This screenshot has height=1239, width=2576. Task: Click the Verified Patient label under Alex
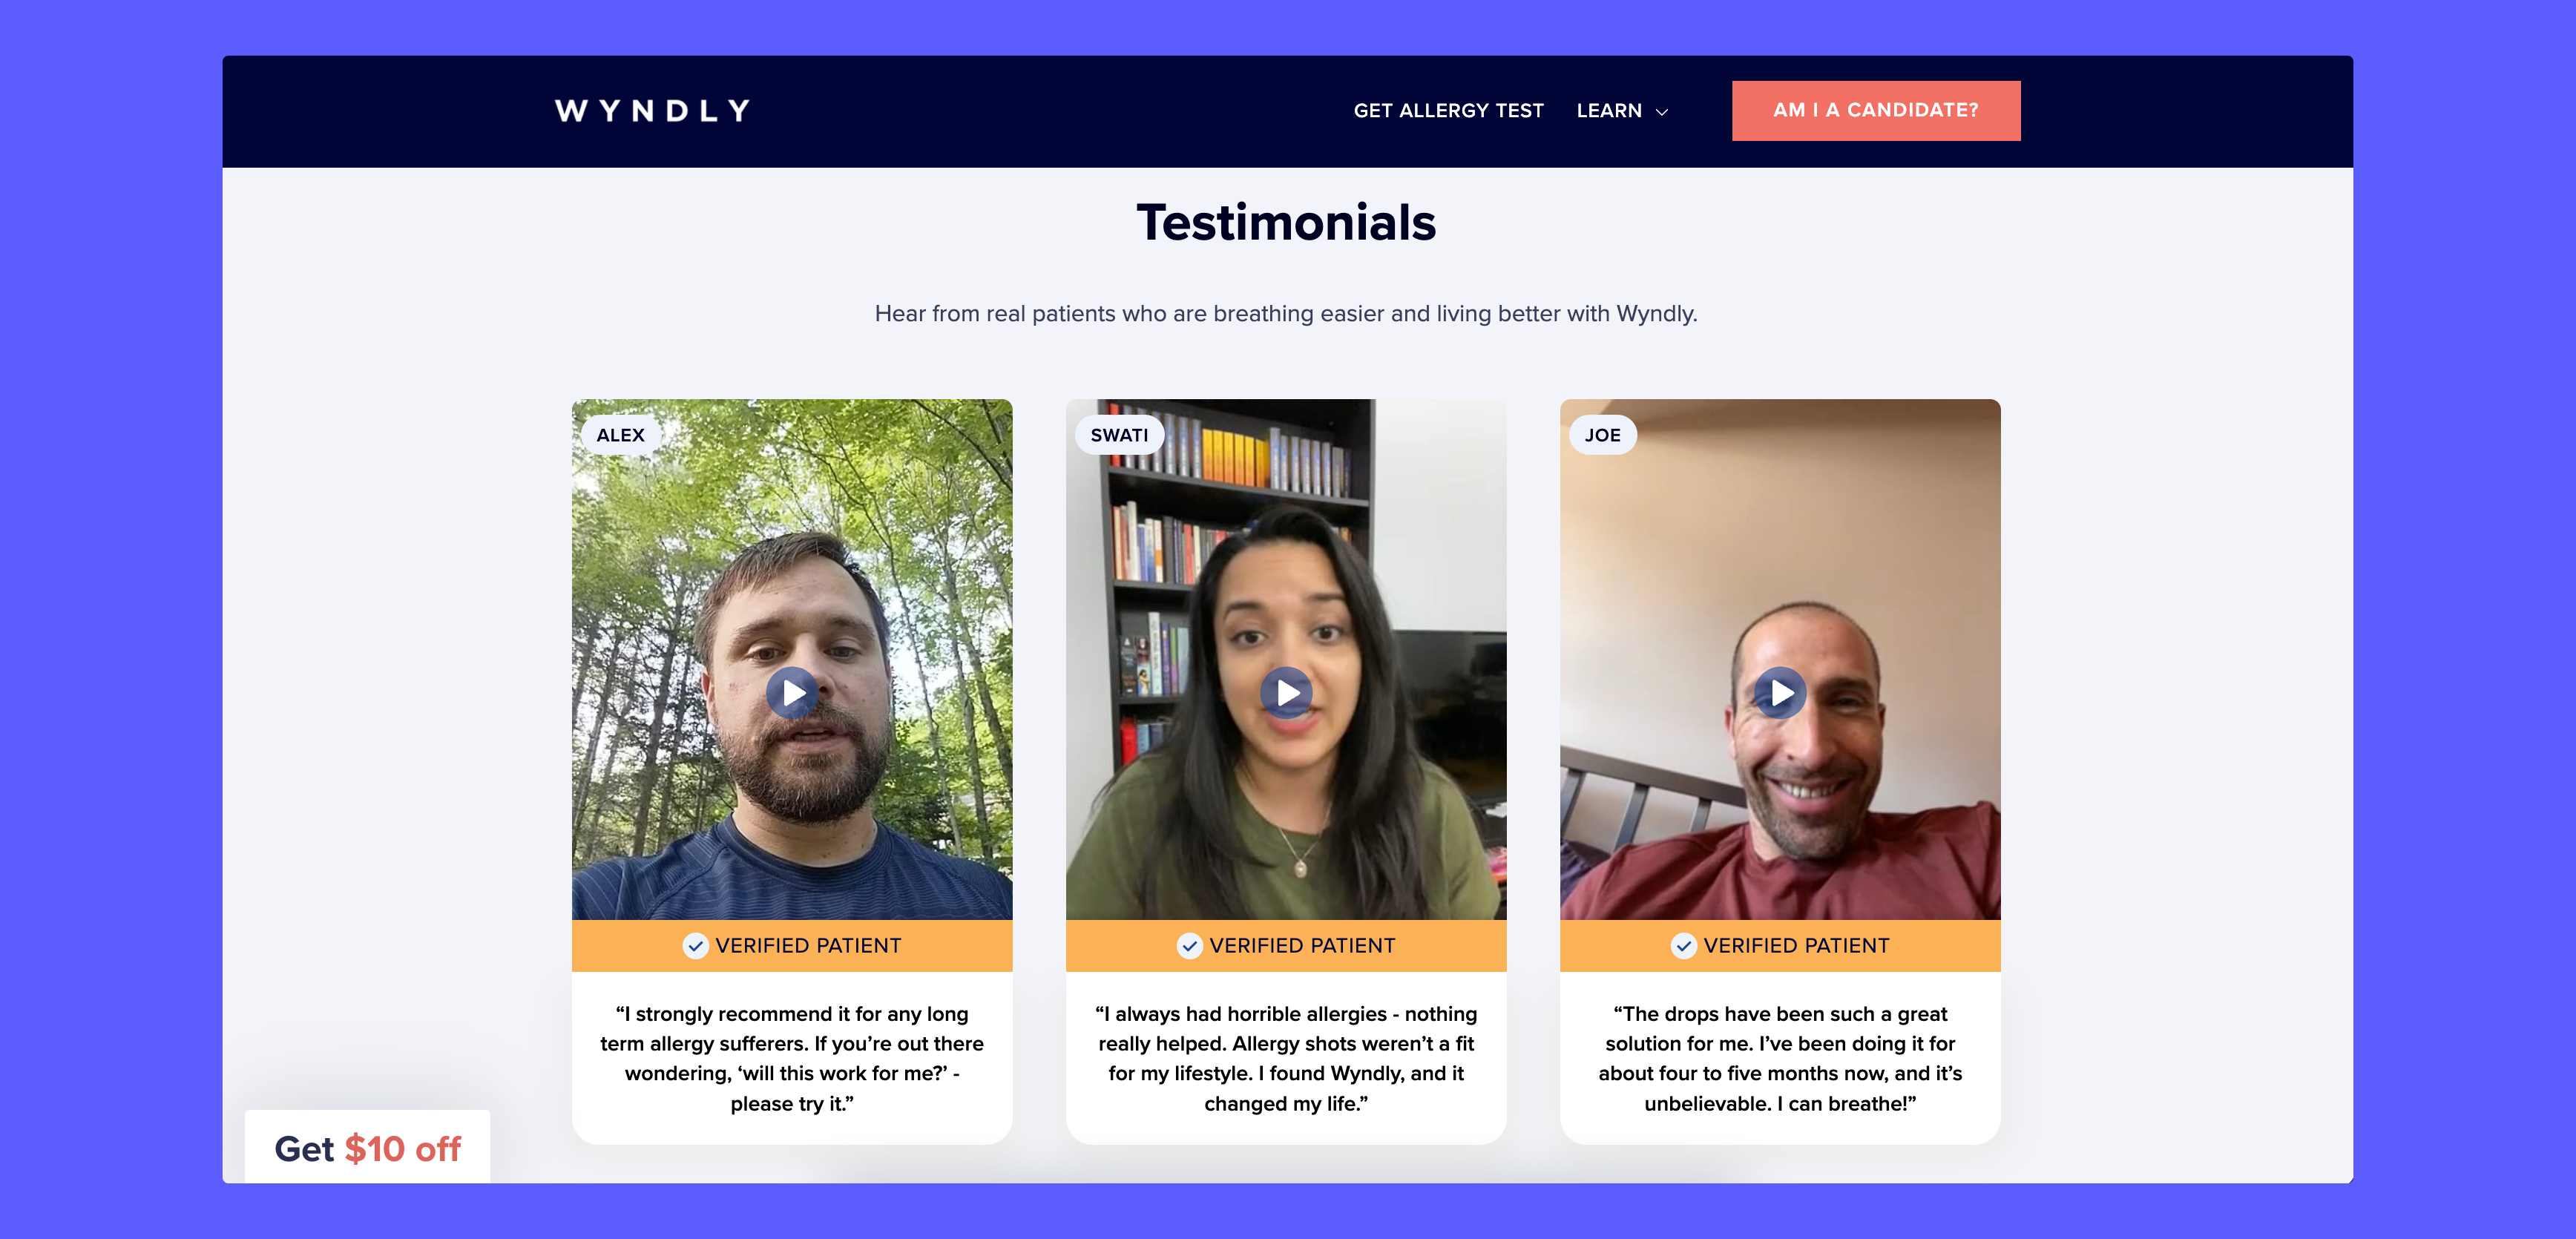pos(808,945)
